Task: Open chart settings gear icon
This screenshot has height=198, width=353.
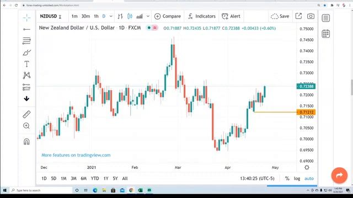Action: click(307, 167)
